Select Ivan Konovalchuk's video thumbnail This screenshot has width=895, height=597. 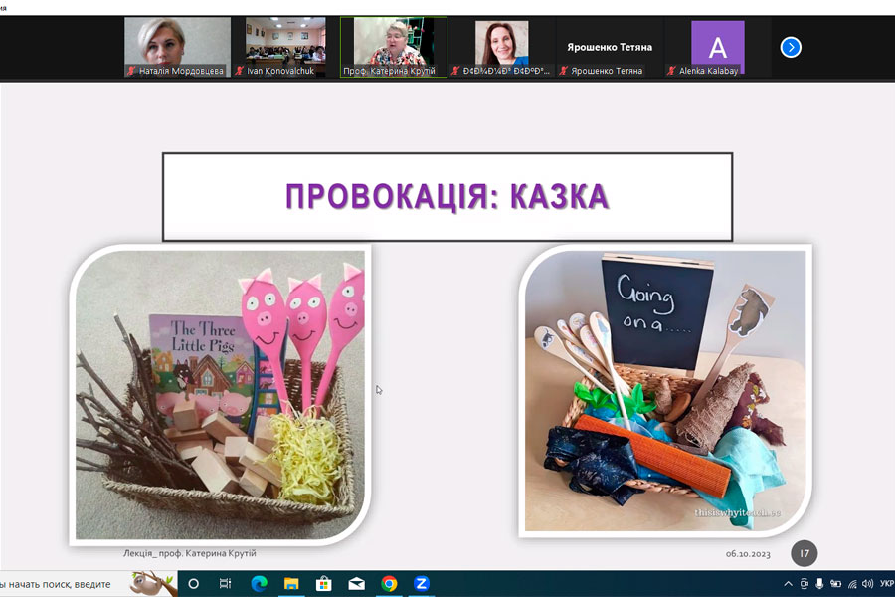(285, 46)
